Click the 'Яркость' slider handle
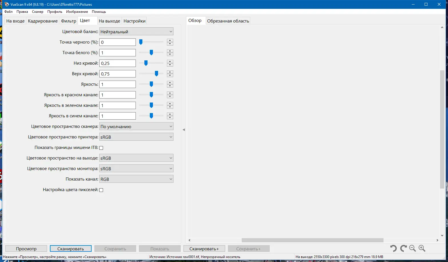The width and height of the screenshot is (448, 262). tap(151, 84)
